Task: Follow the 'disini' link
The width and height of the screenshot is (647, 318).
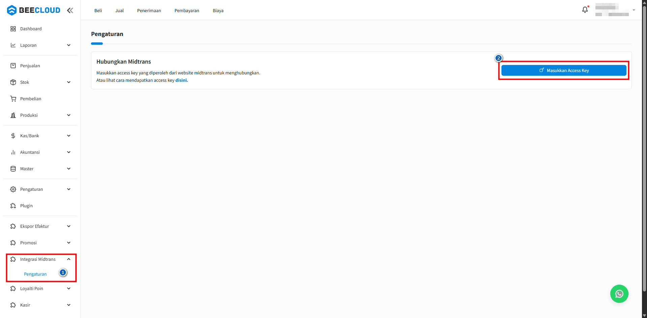Action: point(181,80)
